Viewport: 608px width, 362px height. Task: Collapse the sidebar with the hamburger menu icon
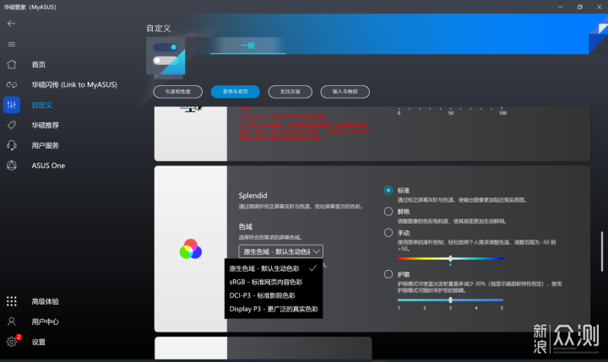12,44
